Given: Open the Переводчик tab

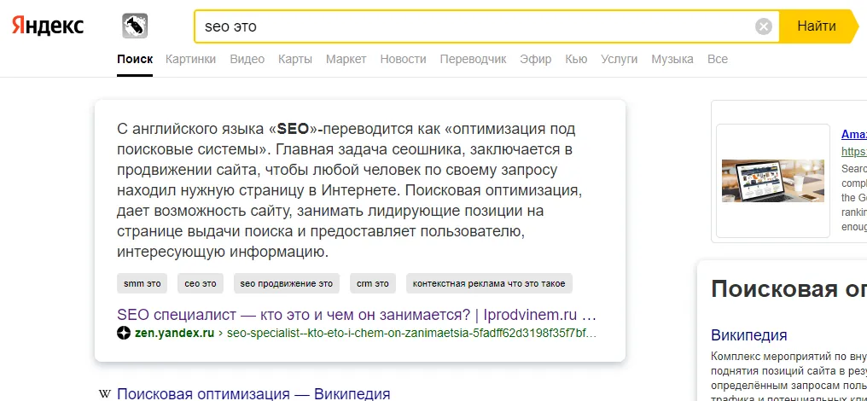Looking at the screenshot, I should (474, 59).
